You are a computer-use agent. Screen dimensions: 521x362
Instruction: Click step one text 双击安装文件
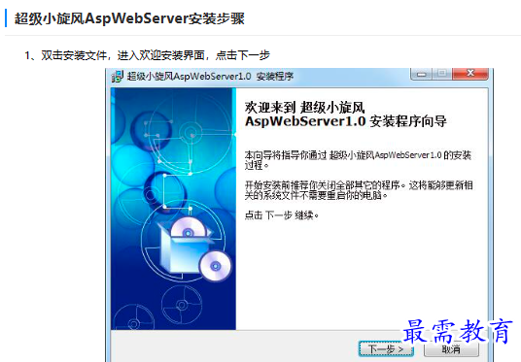[x=74, y=55]
